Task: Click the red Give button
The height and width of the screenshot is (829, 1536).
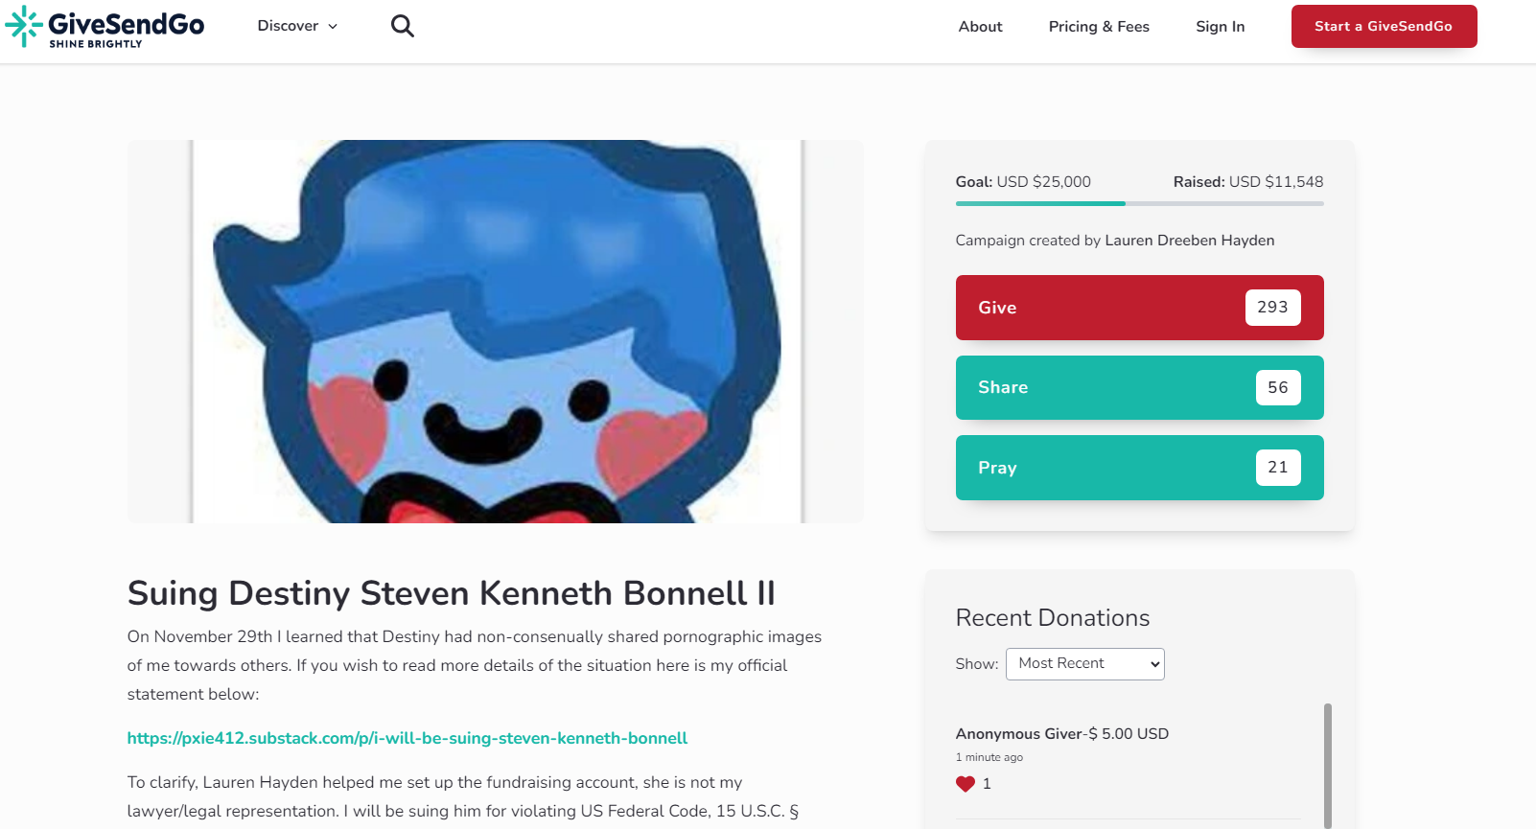Action: pyautogui.click(x=1139, y=308)
